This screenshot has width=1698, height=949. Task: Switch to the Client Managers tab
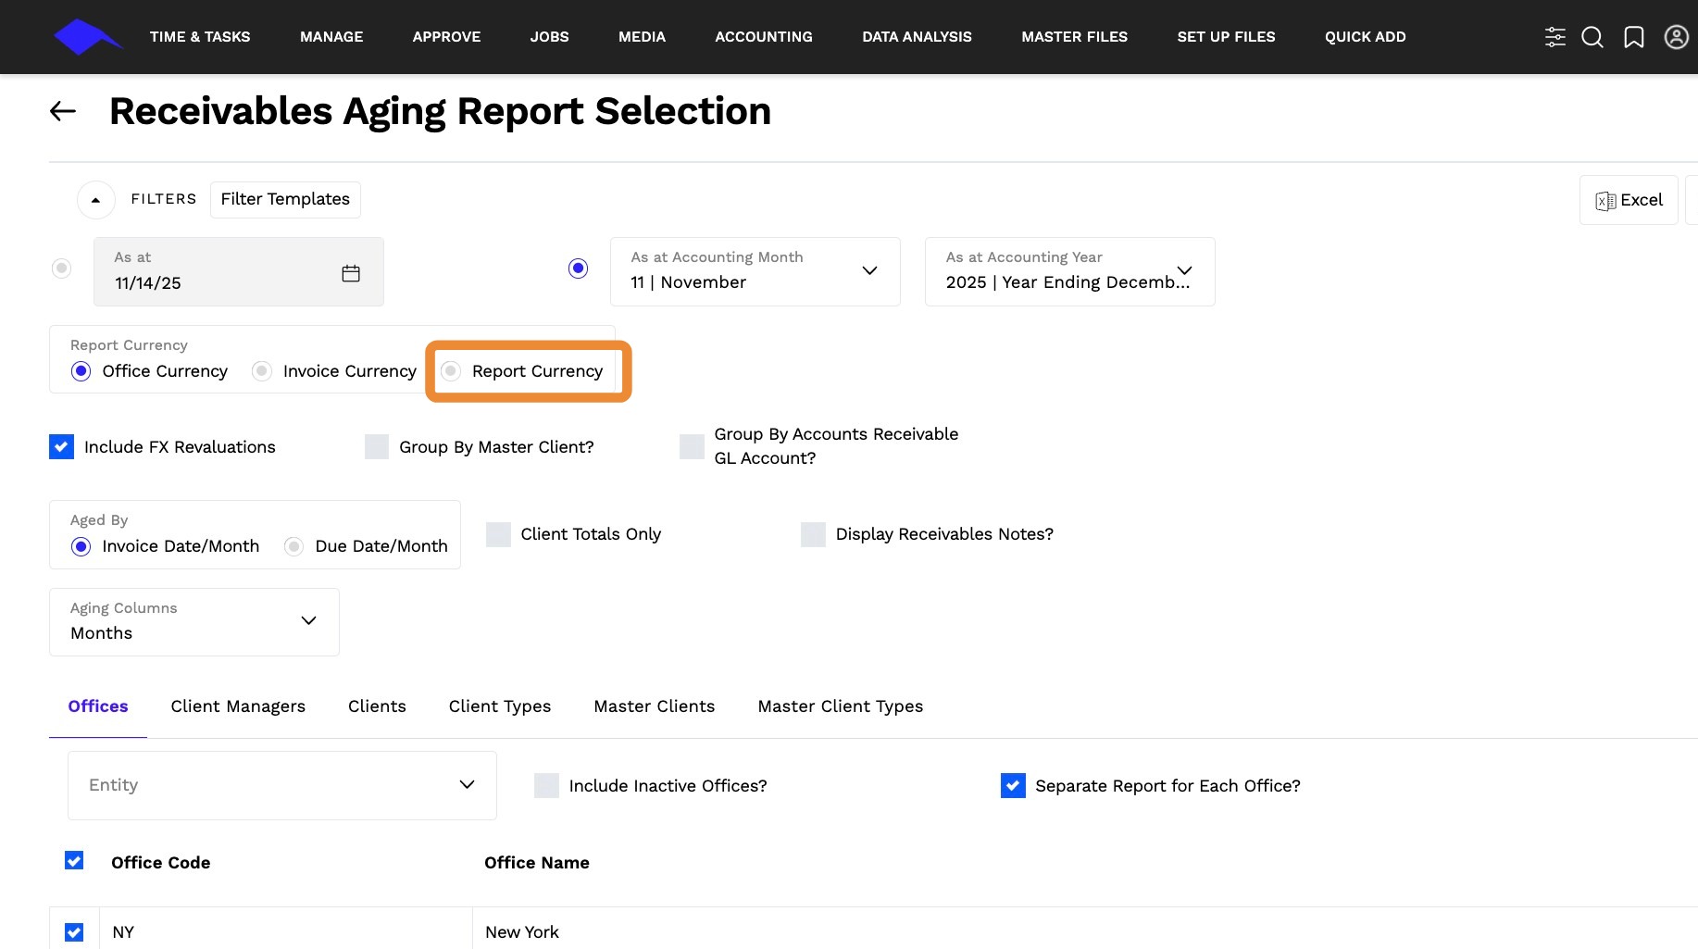coord(238,706)
